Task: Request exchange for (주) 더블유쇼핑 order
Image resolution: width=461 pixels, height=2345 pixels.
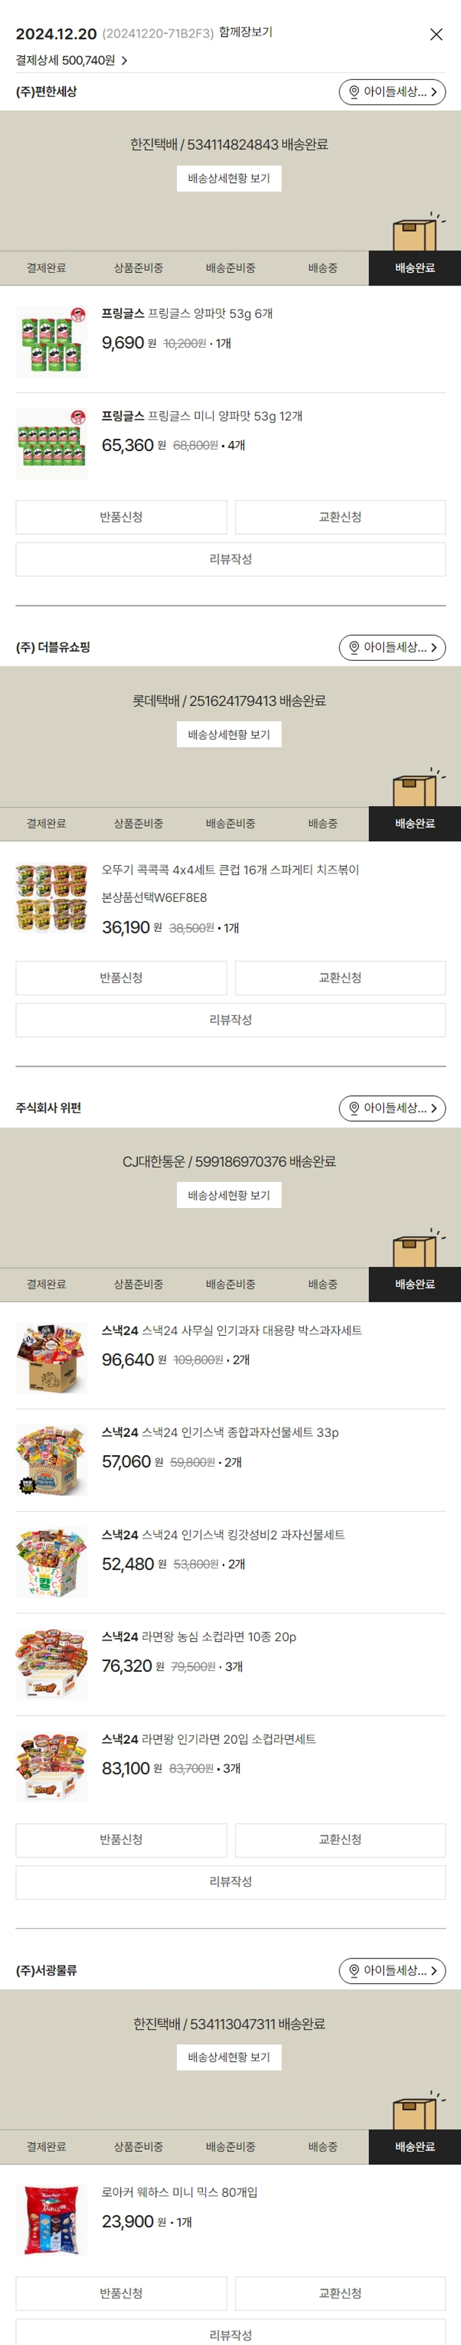Action: pos(340,978)
